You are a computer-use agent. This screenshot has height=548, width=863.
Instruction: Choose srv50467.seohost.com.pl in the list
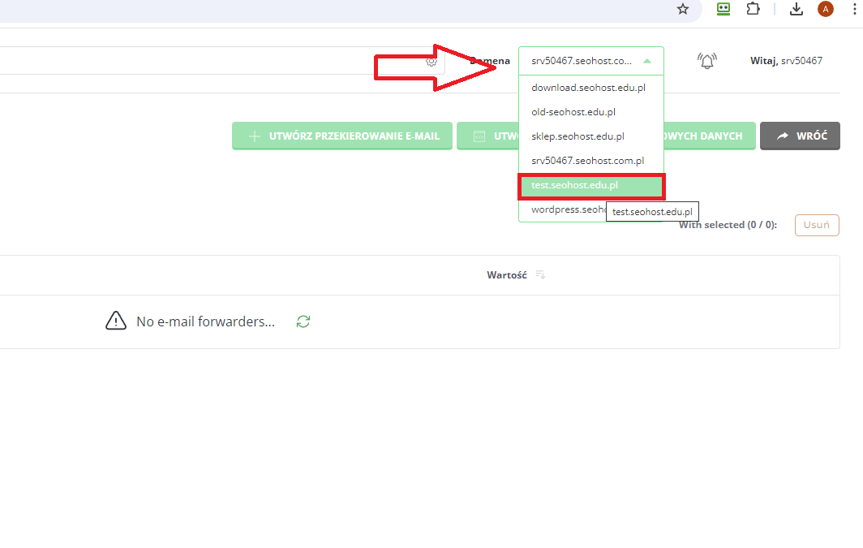click(x=587, y=161)
